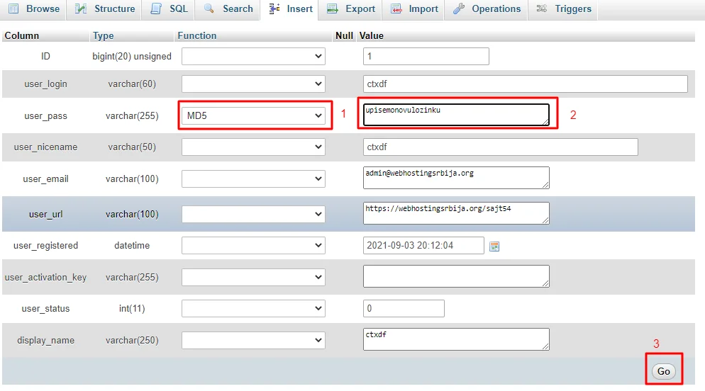Click the user_url value textarea
This screenshot has height=391, width=705.
456,213
